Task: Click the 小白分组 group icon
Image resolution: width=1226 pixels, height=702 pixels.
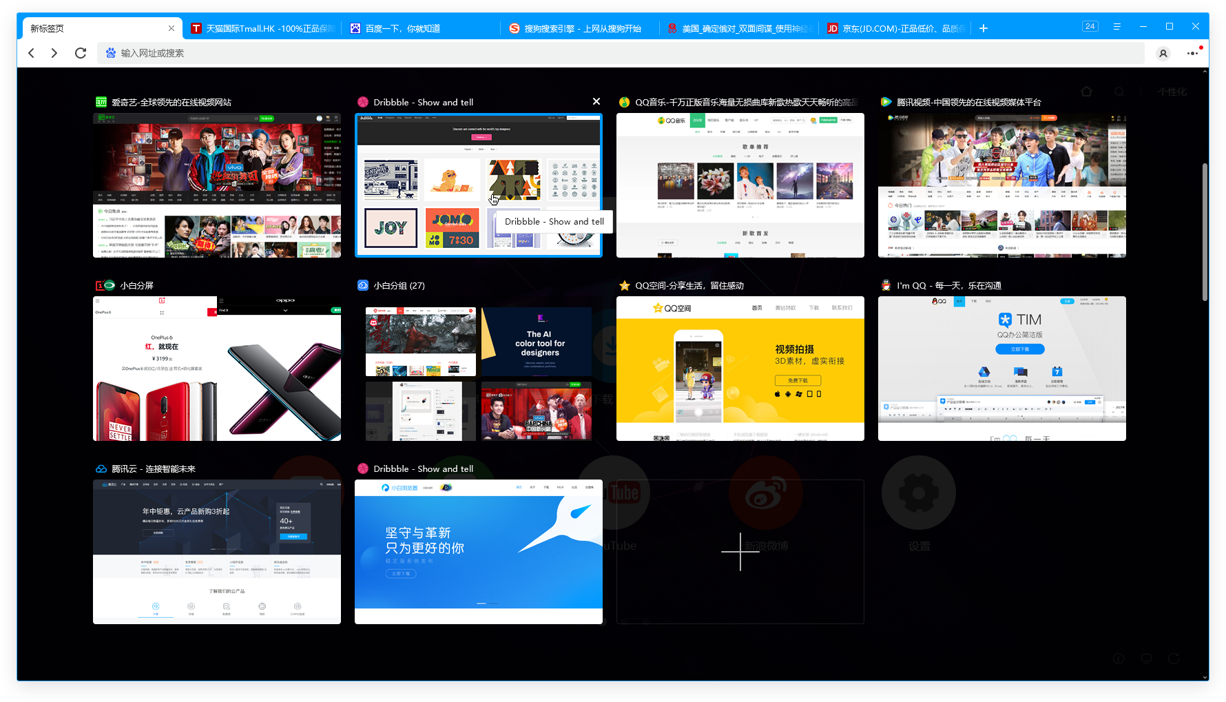Action: (x=363, y=285)
